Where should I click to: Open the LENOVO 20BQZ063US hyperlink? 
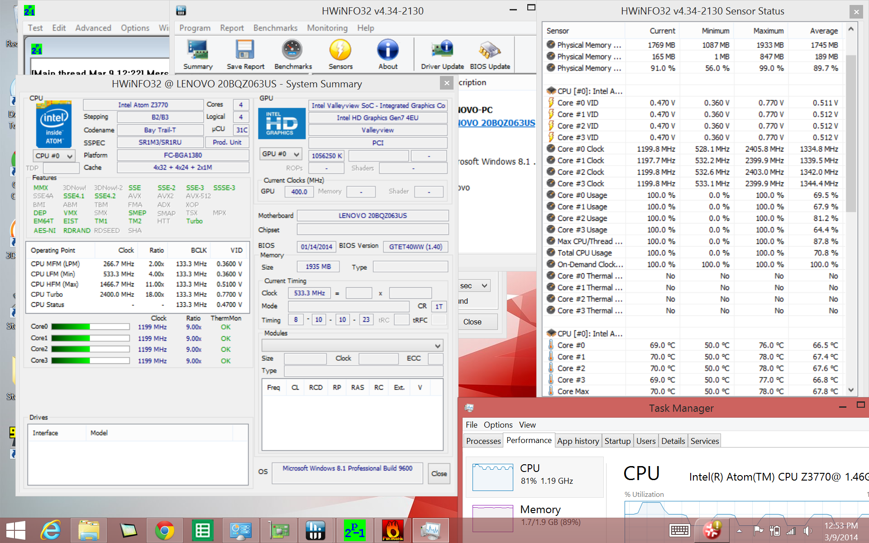(x=496, y=123)
